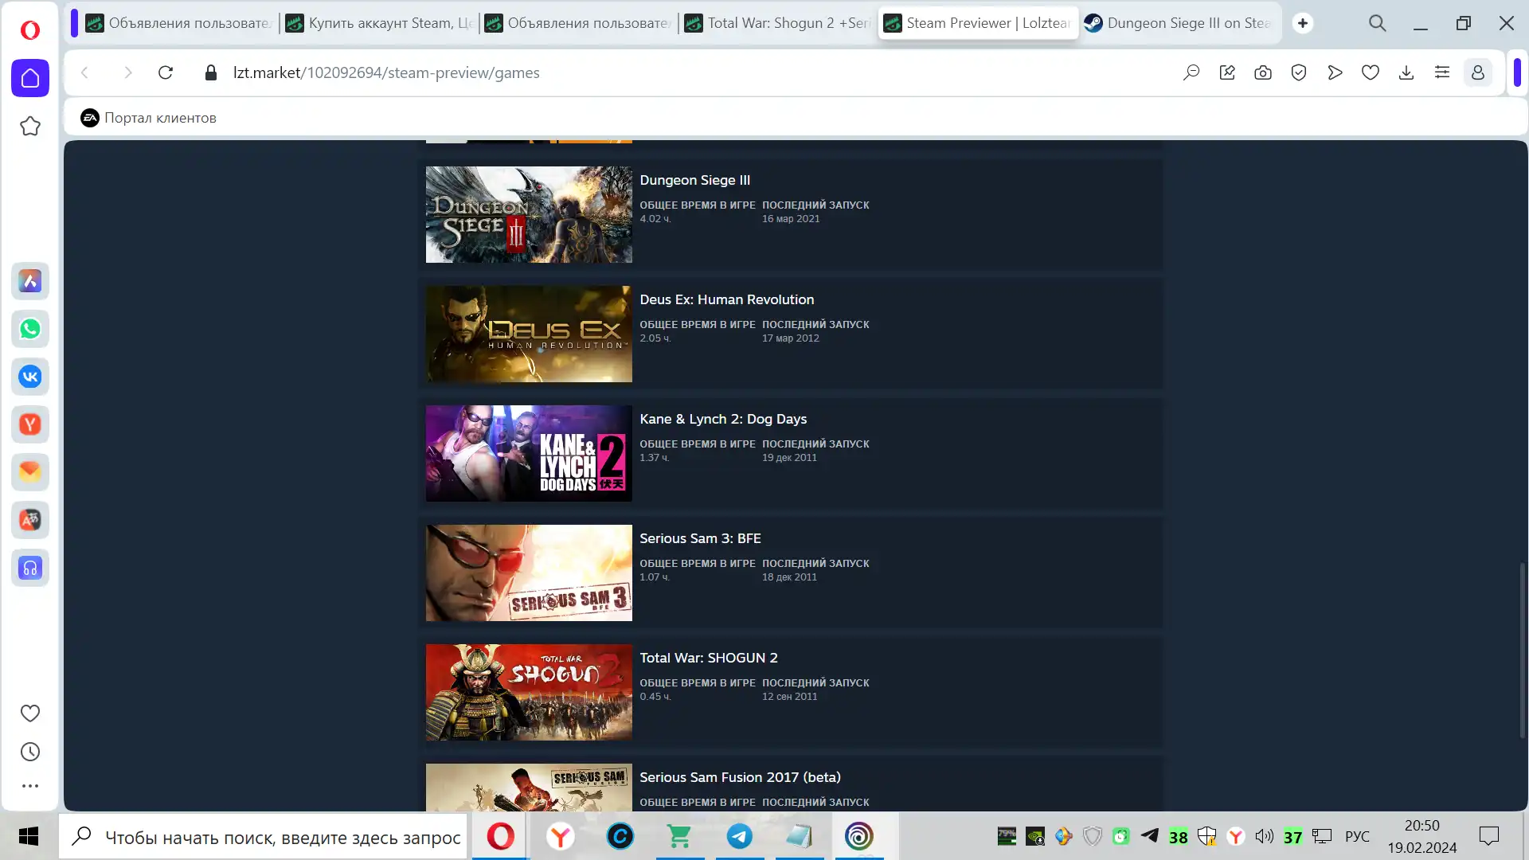Select ПОСЛЕДНИЙ ЗАПУСК date 16 мар 2021
The image size is (1529, 860).
(x=790, y=219)
